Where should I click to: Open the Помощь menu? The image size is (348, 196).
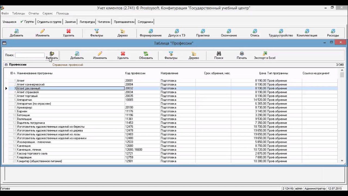tap(63, 13)
